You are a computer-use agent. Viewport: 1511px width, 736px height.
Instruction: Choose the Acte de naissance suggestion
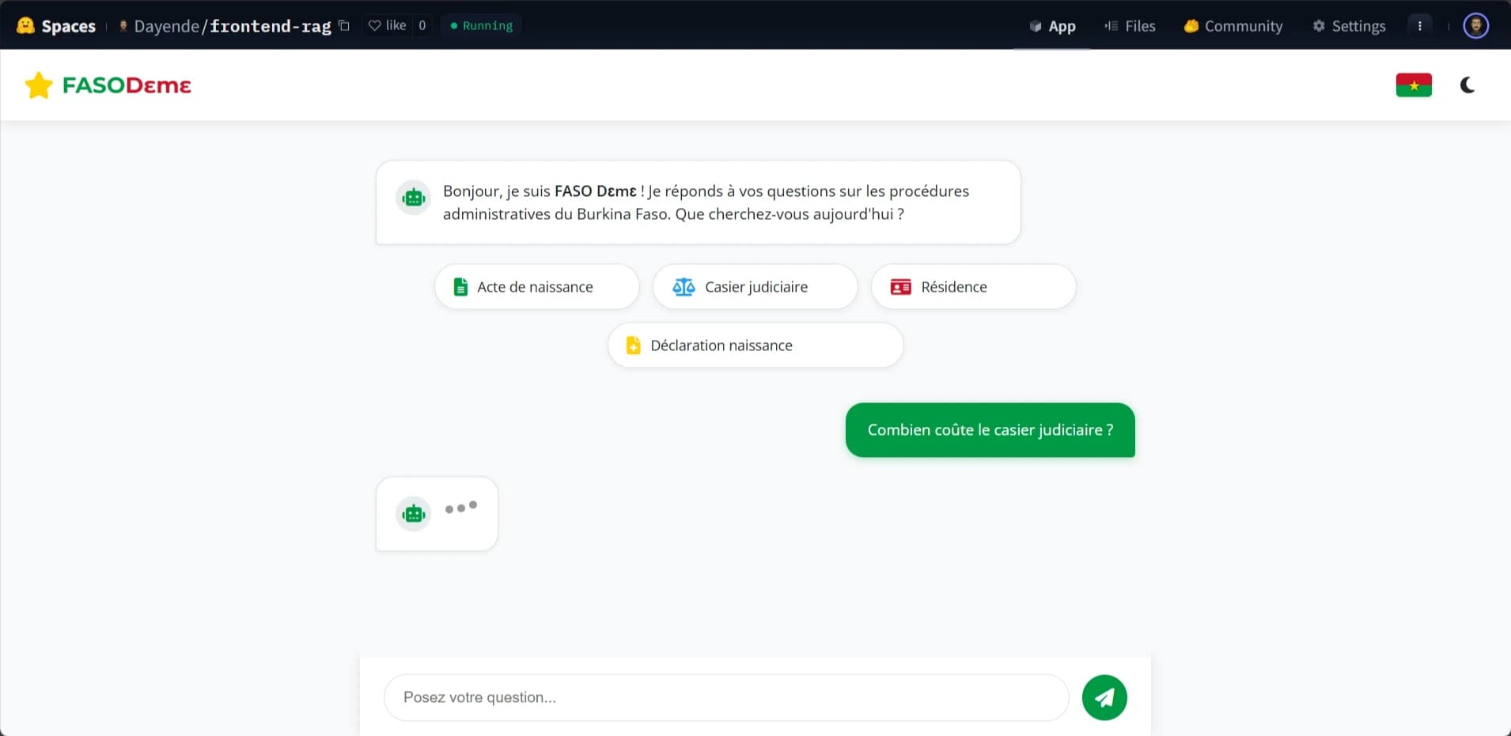536,287
